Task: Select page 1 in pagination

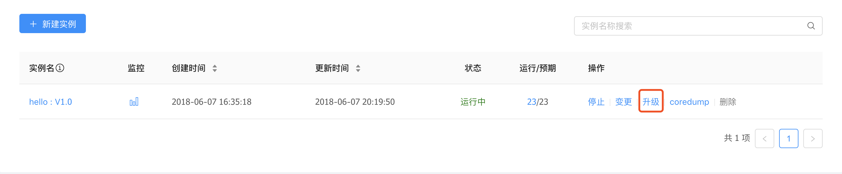Action: [x=788, y=138]
